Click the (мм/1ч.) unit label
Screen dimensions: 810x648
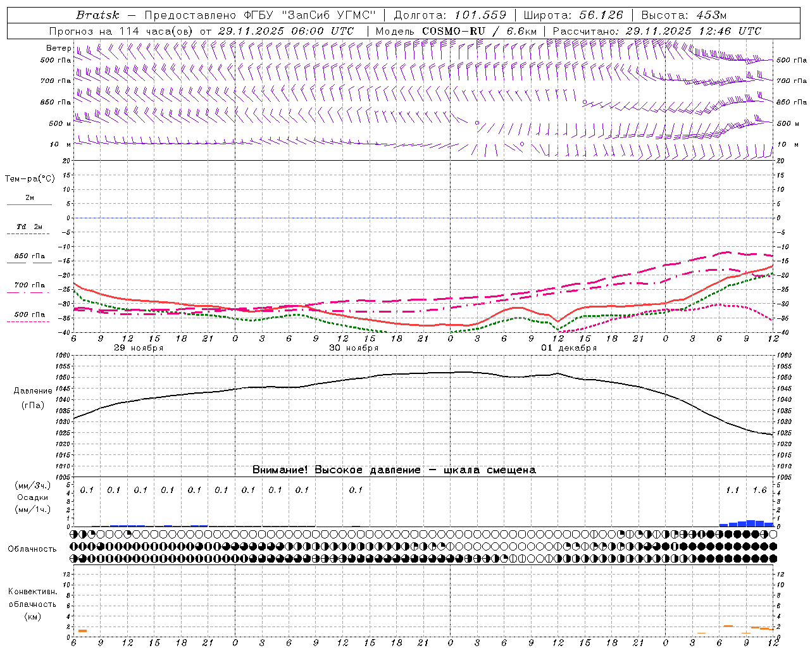[32, 509]
